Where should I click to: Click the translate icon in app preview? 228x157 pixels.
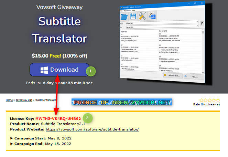pyautogui.click(x=152, y=15)
